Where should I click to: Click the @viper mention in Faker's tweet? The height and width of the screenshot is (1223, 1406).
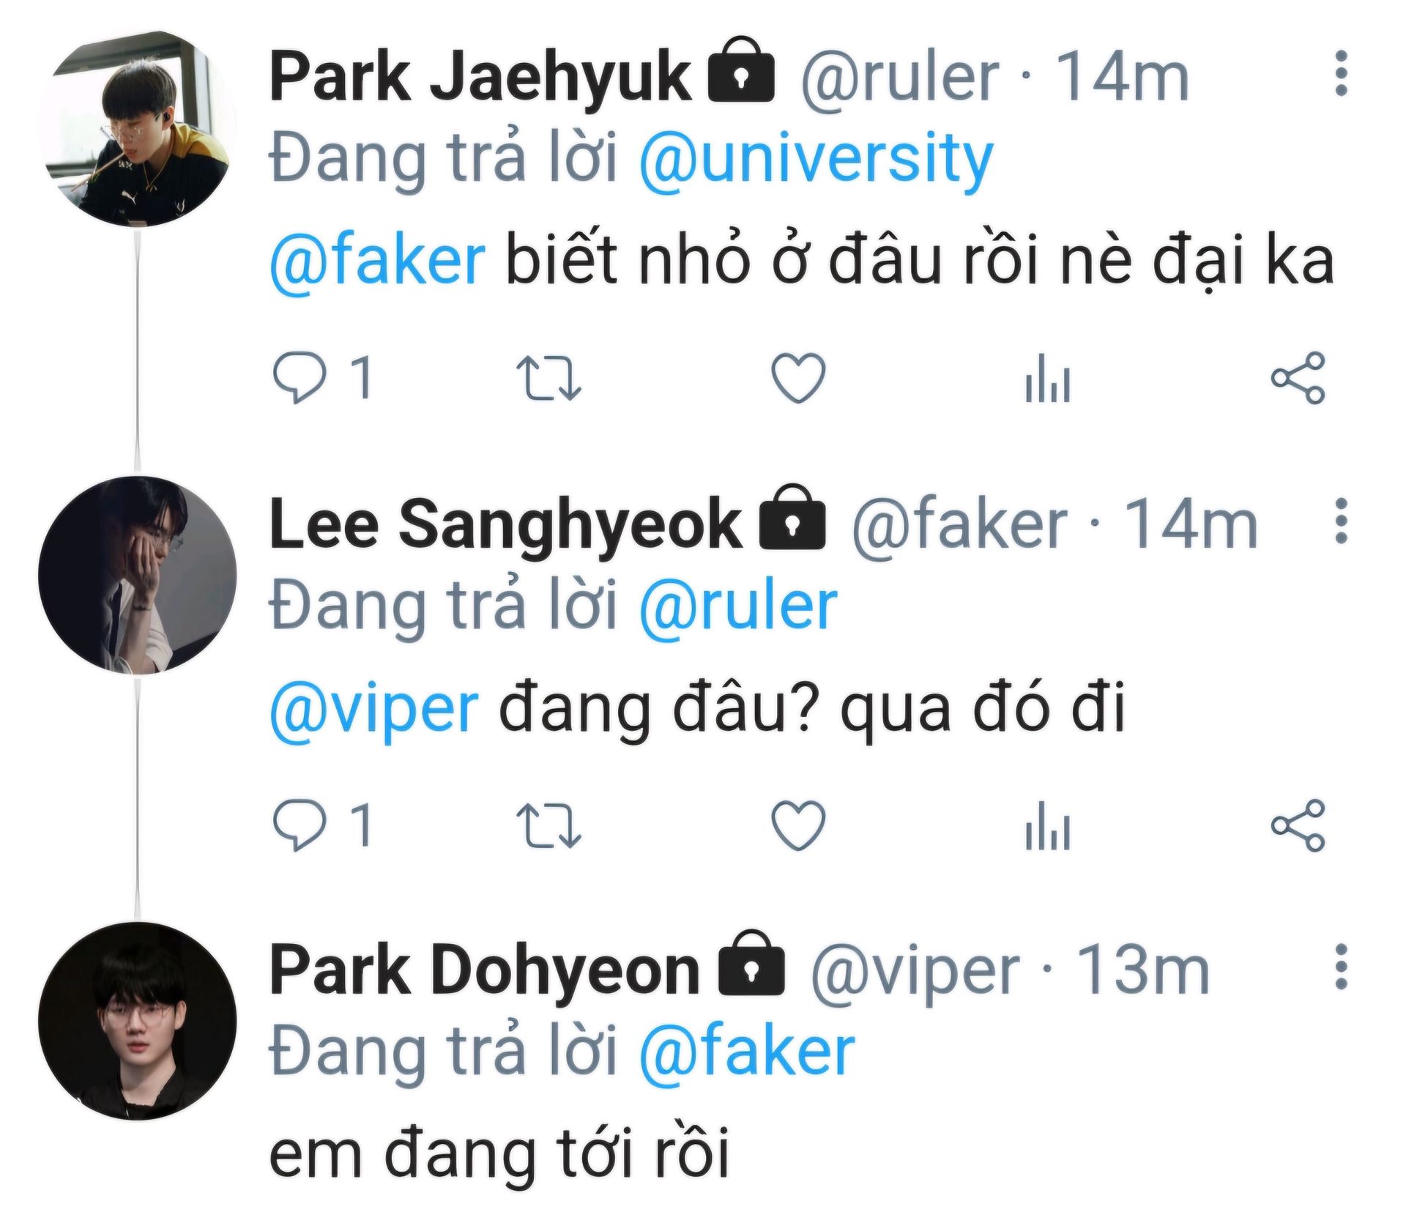point(374,709)
